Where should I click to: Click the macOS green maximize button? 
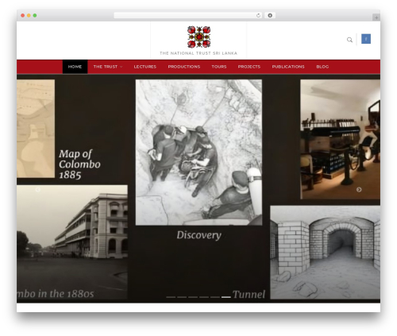point(35,15)
